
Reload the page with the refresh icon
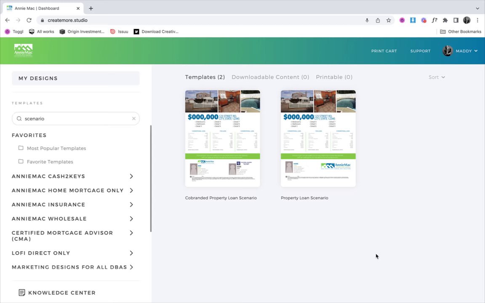29,20
